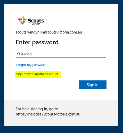Click the Scouts fleur-de-lis logo emblem
The width and height of the screenshot is (123, 133).
click(22, 20)
